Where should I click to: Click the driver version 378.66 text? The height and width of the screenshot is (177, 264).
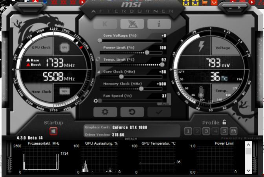[x=118, y=135]
